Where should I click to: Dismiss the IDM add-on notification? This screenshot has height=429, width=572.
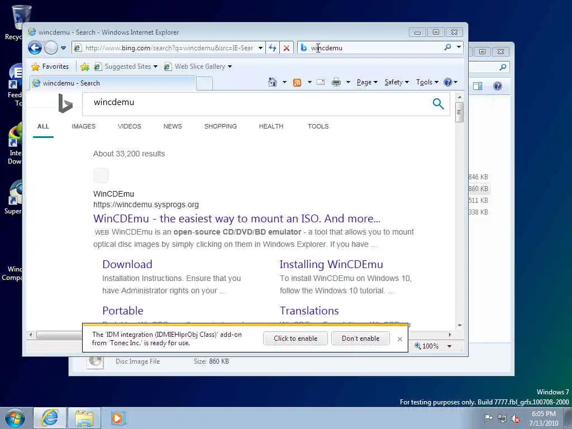coord(400,339)
